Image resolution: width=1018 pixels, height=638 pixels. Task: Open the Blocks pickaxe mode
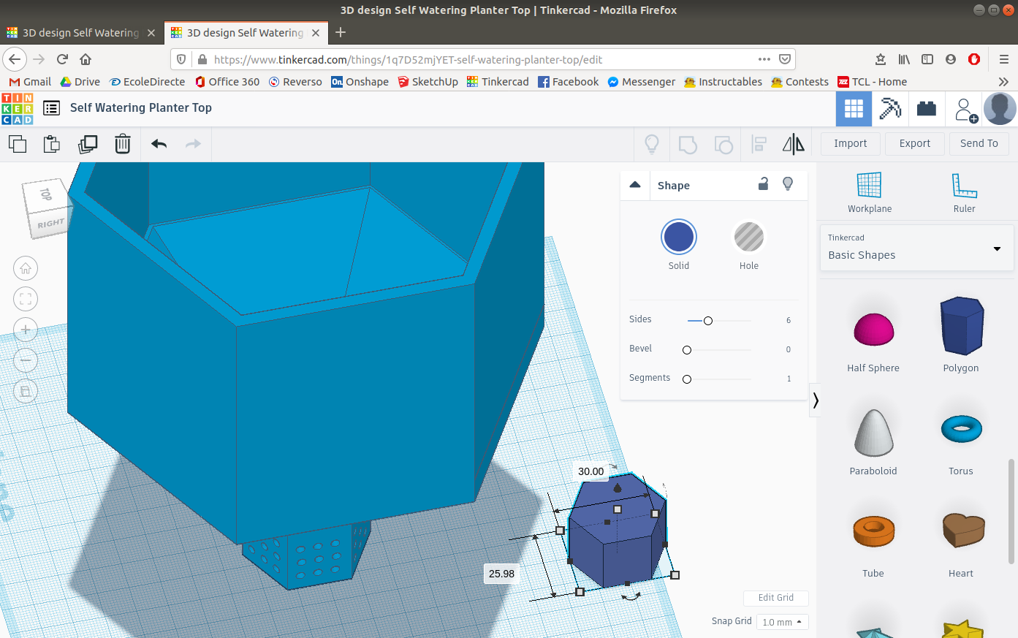(x=890, y=109)
